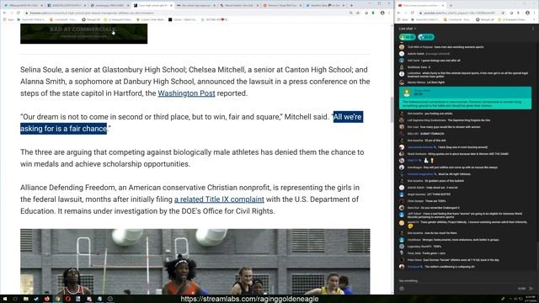Go back in the left browser window

[x=4, y=13]
